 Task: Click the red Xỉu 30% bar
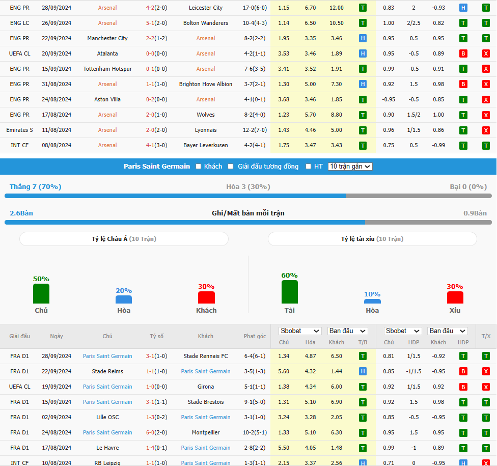(455, 297)
